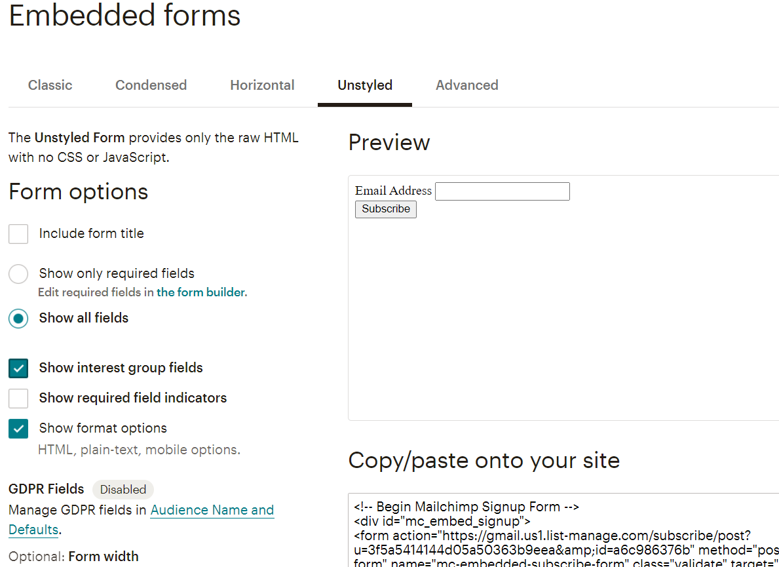The height and width of the screenshot is (567, 779).
Task: Open the Condensed form tab
Action: coord(151,85)
